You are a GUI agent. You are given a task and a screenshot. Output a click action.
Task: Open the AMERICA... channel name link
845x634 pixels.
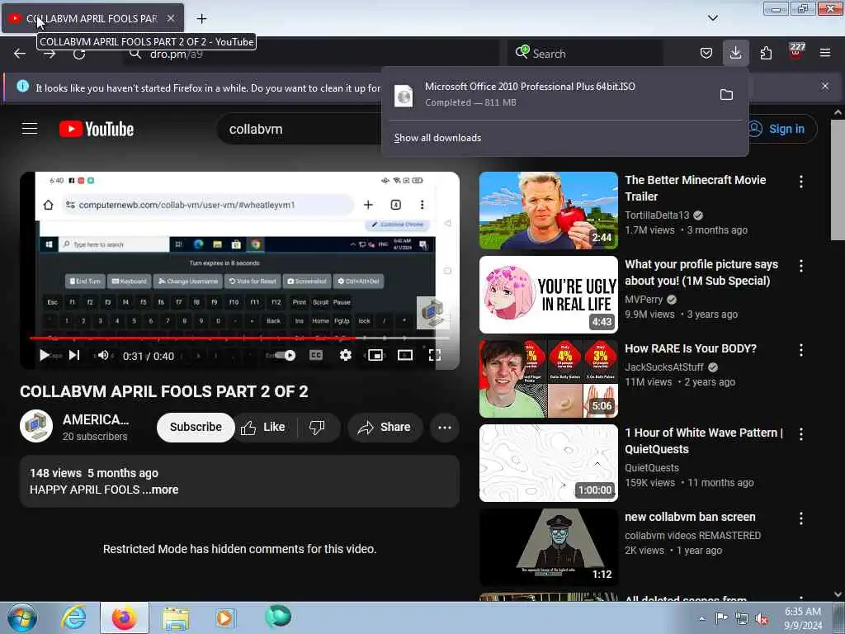point(96,419)
